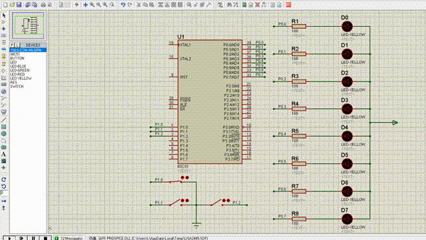Screen dimensions: 426x240
Task: Copy the selection to clipboard
Action: tap(145, 5)
